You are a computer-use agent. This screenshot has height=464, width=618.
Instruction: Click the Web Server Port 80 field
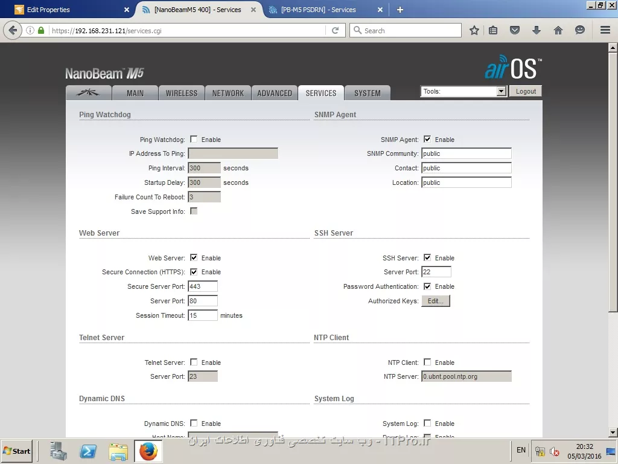click(203, 301)
